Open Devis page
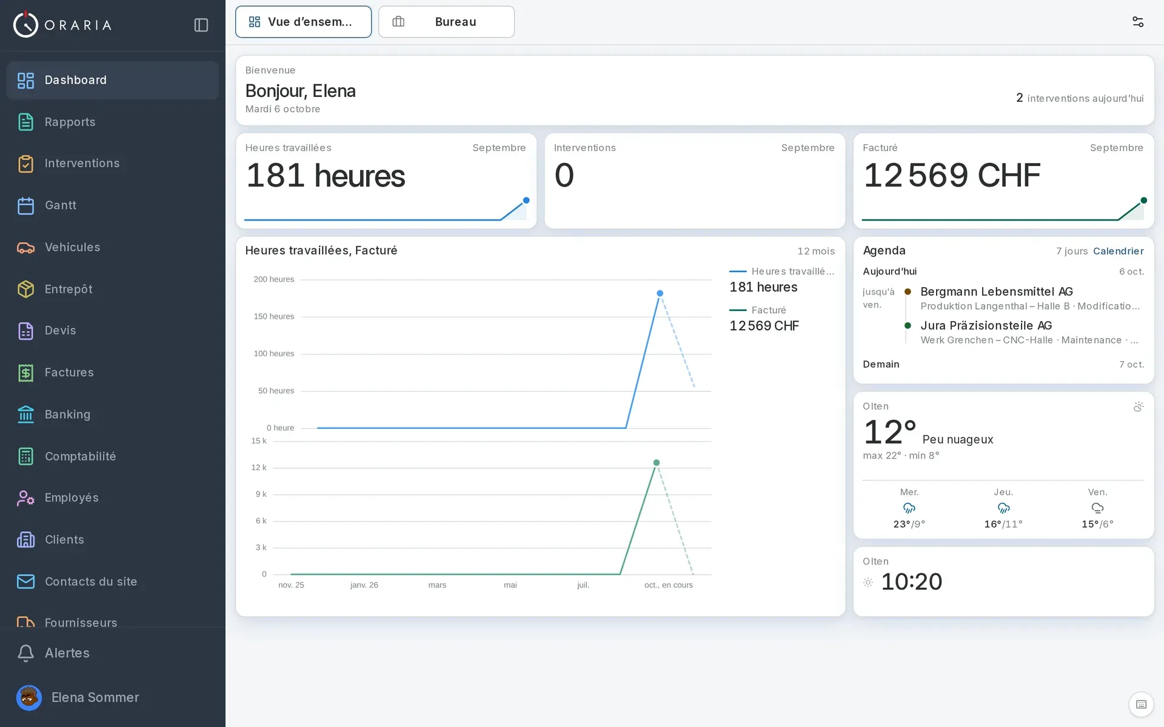 113,331
